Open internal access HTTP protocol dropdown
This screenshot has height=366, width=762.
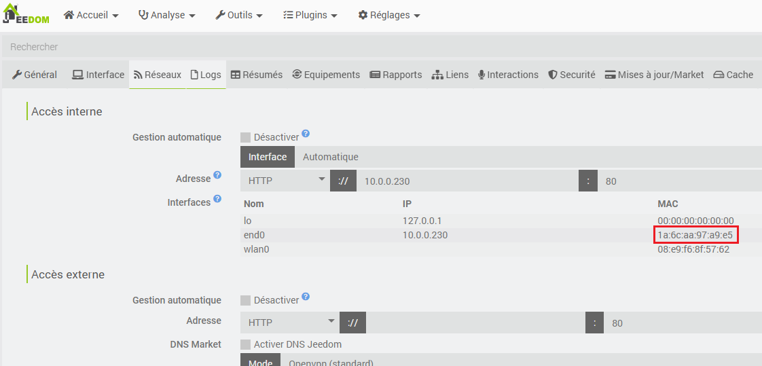(x=285, y=181)
